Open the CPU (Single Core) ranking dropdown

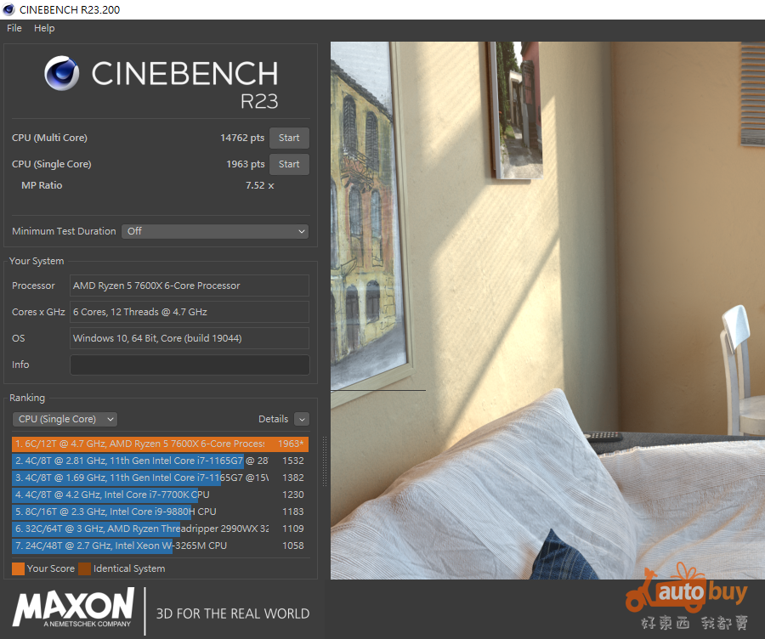tap(65, 419)
